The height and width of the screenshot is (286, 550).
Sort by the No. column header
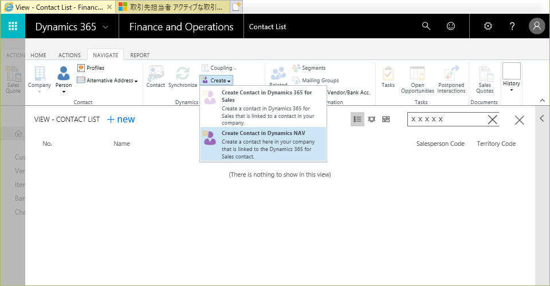48,144
